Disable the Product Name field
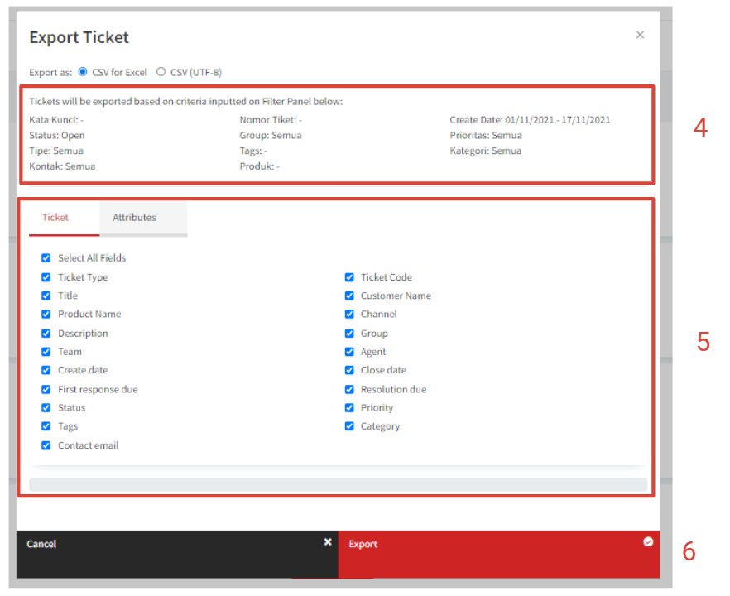Image resolution: width=730 pixels, height=596 pixels. (46, 315)
